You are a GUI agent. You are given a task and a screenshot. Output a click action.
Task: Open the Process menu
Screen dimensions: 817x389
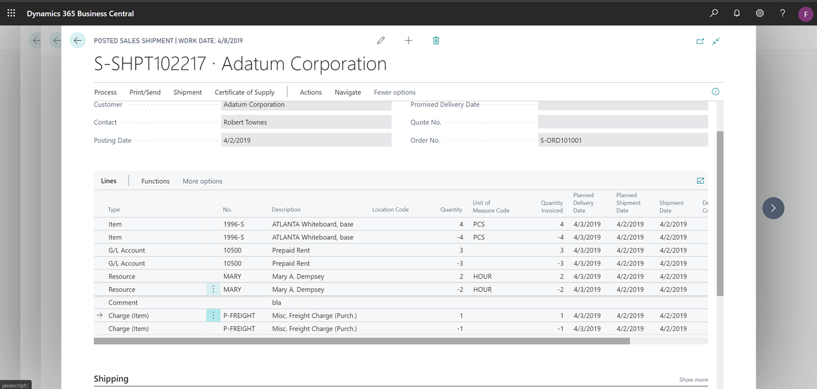tap(105, 92)
